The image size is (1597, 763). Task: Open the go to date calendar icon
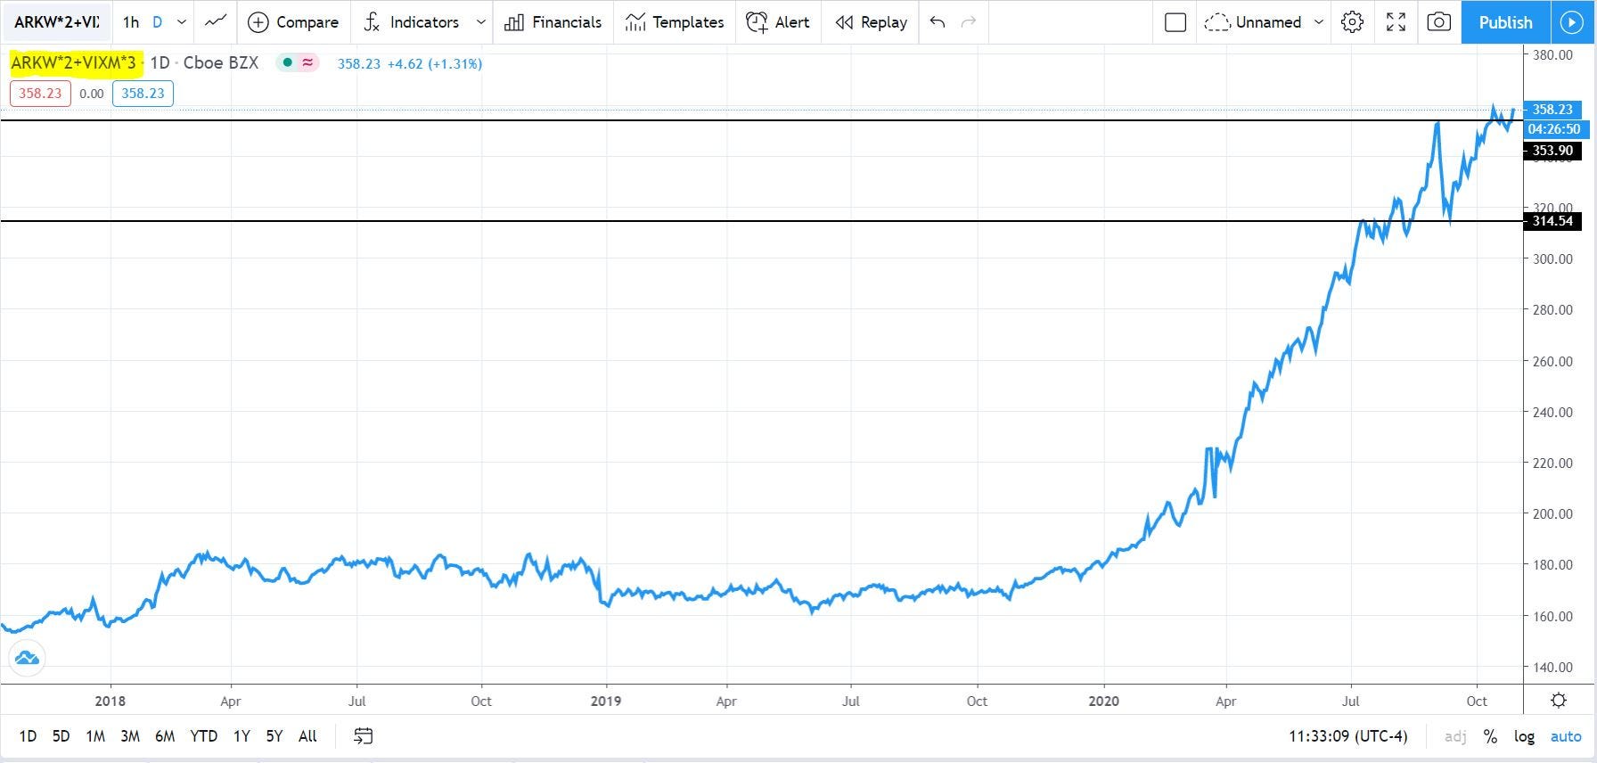point(364,736)
